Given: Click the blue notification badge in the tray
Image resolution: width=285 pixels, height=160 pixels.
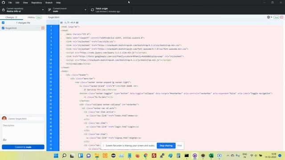Looking at the screenshot, I should click(280, 156).
